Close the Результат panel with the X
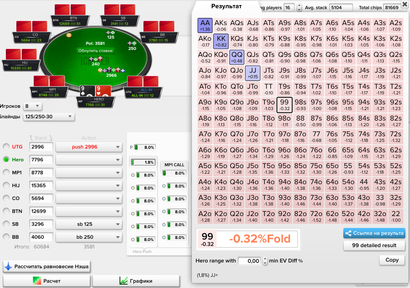 pyautogui.click(x=405, y=4)
